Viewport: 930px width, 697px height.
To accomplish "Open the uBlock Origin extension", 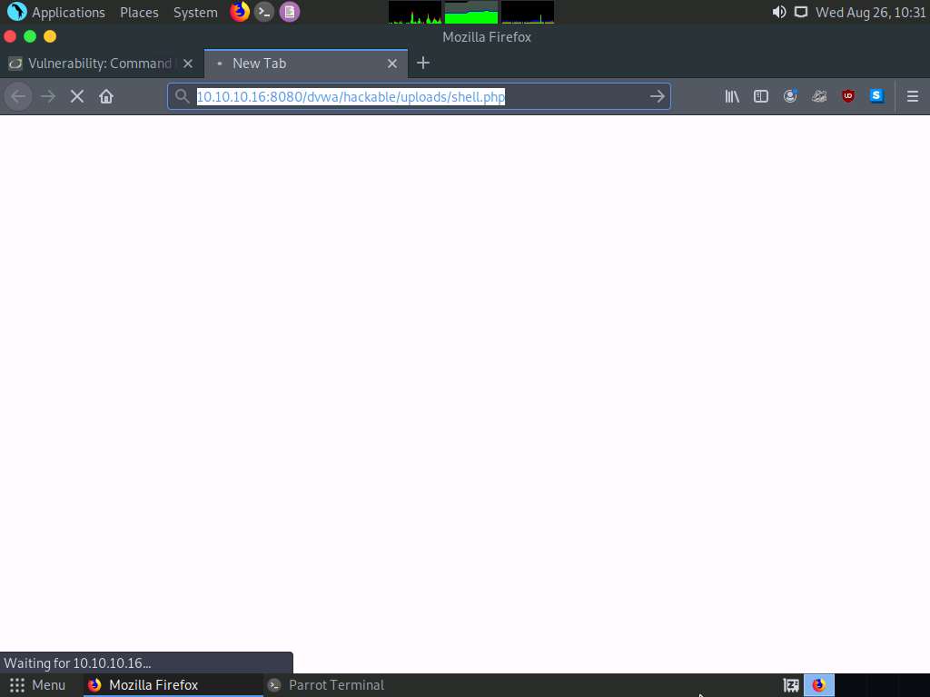I will (x=847, y=96).
